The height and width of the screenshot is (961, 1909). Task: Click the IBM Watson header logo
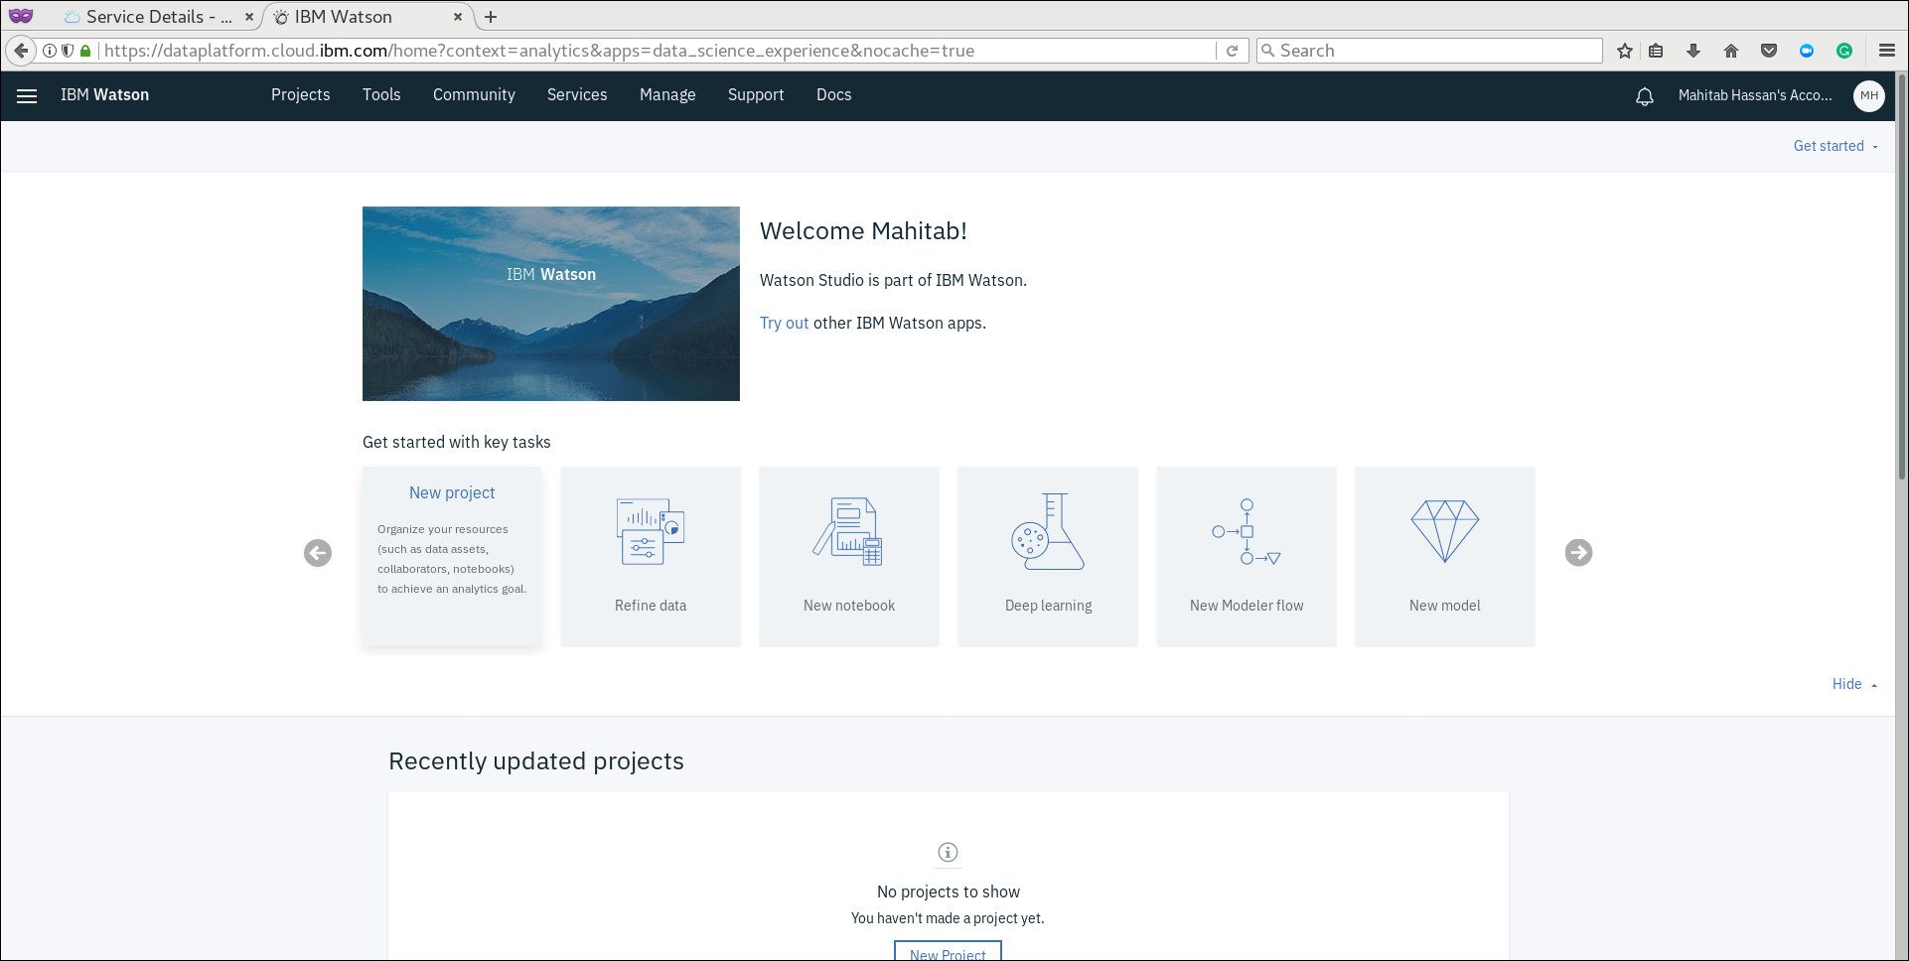[x=104, y=94]
